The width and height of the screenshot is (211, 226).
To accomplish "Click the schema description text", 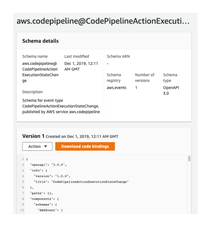I will coord(61,106).
